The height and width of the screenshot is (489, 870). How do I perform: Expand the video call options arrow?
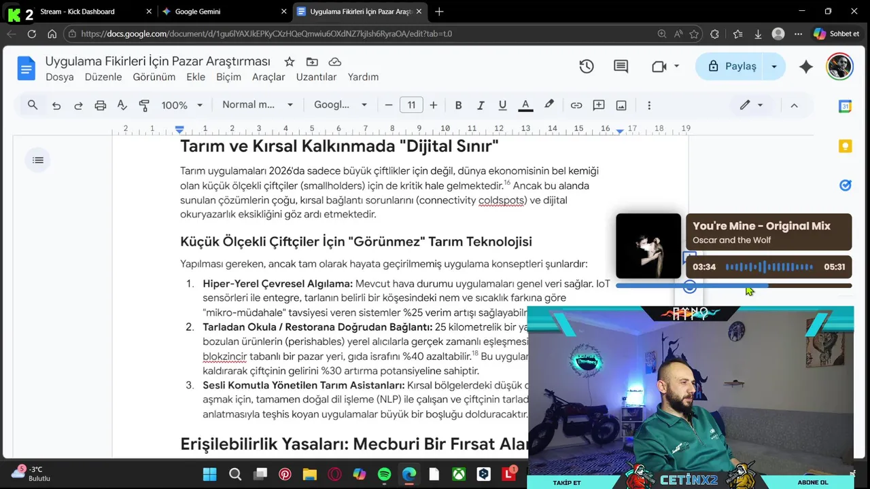676,67
